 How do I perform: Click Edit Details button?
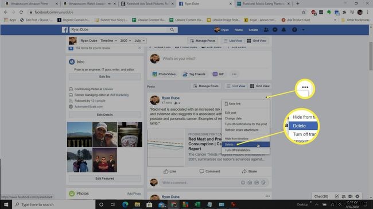point(104,115)
